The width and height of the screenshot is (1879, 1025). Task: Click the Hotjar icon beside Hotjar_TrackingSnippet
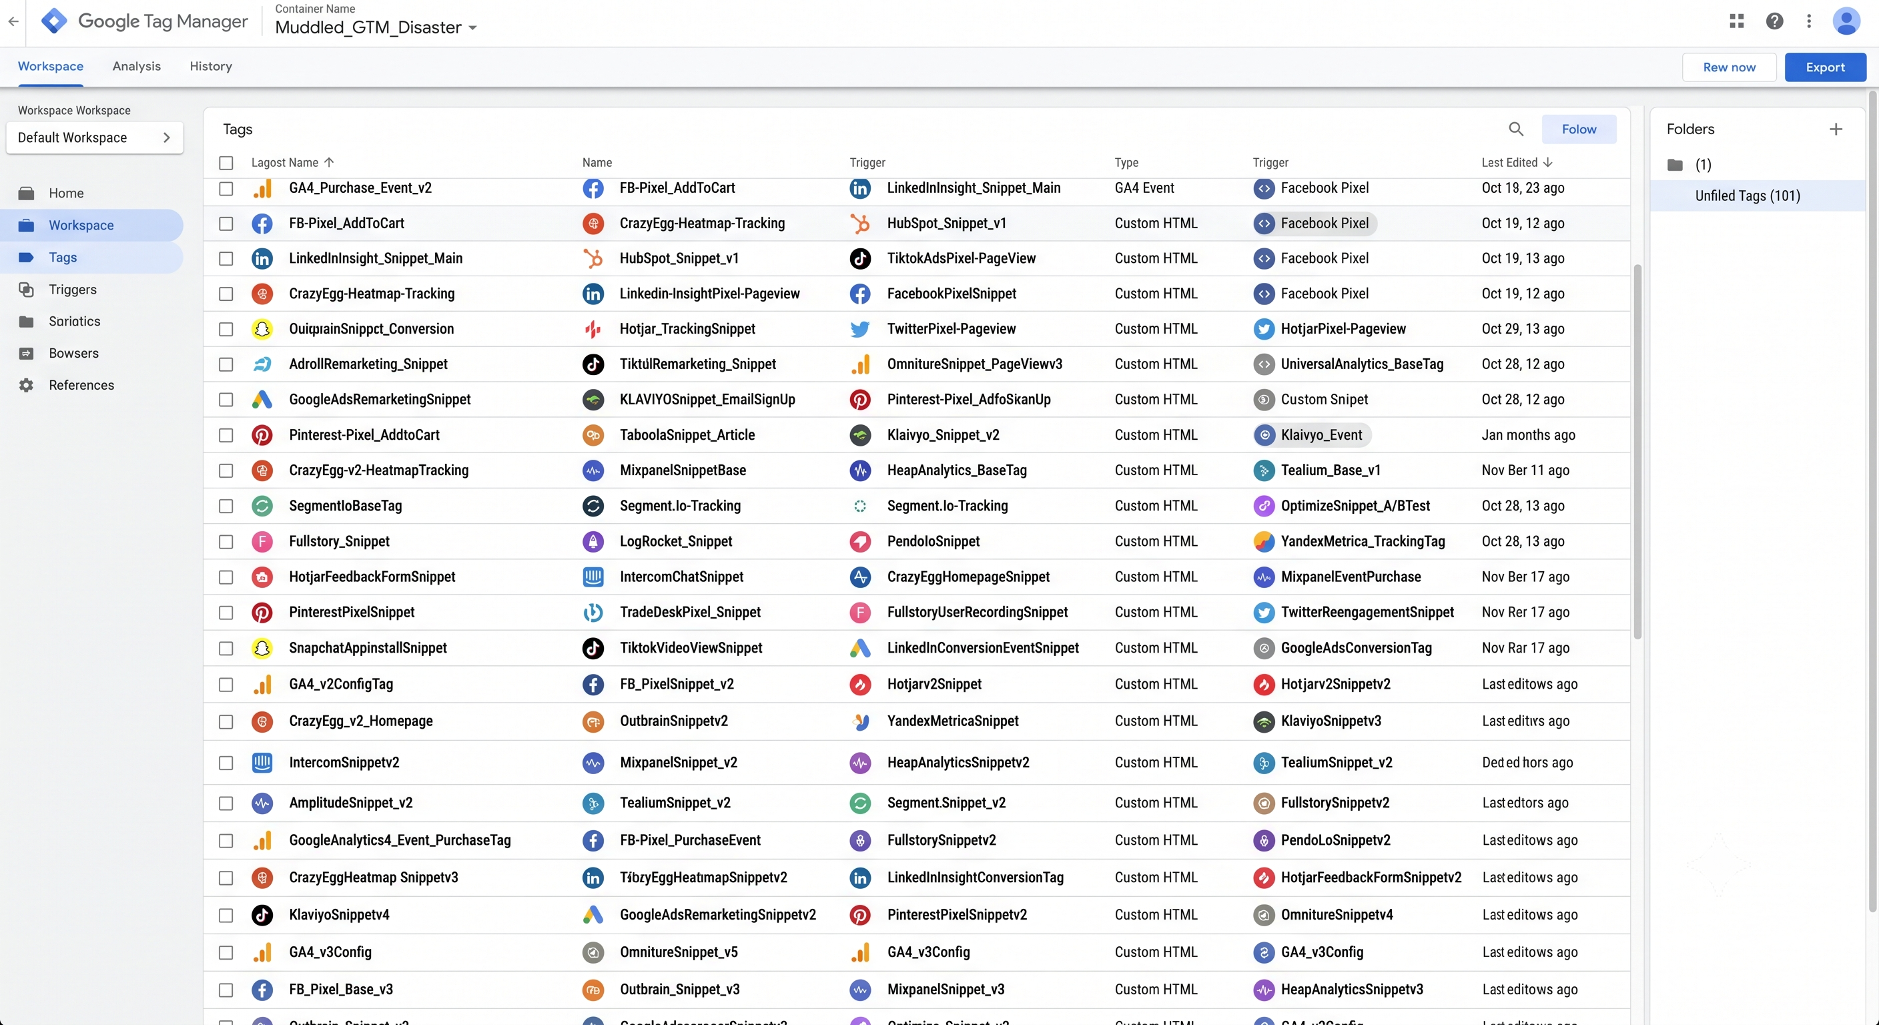pyautogui.click(x=593, y=329)
